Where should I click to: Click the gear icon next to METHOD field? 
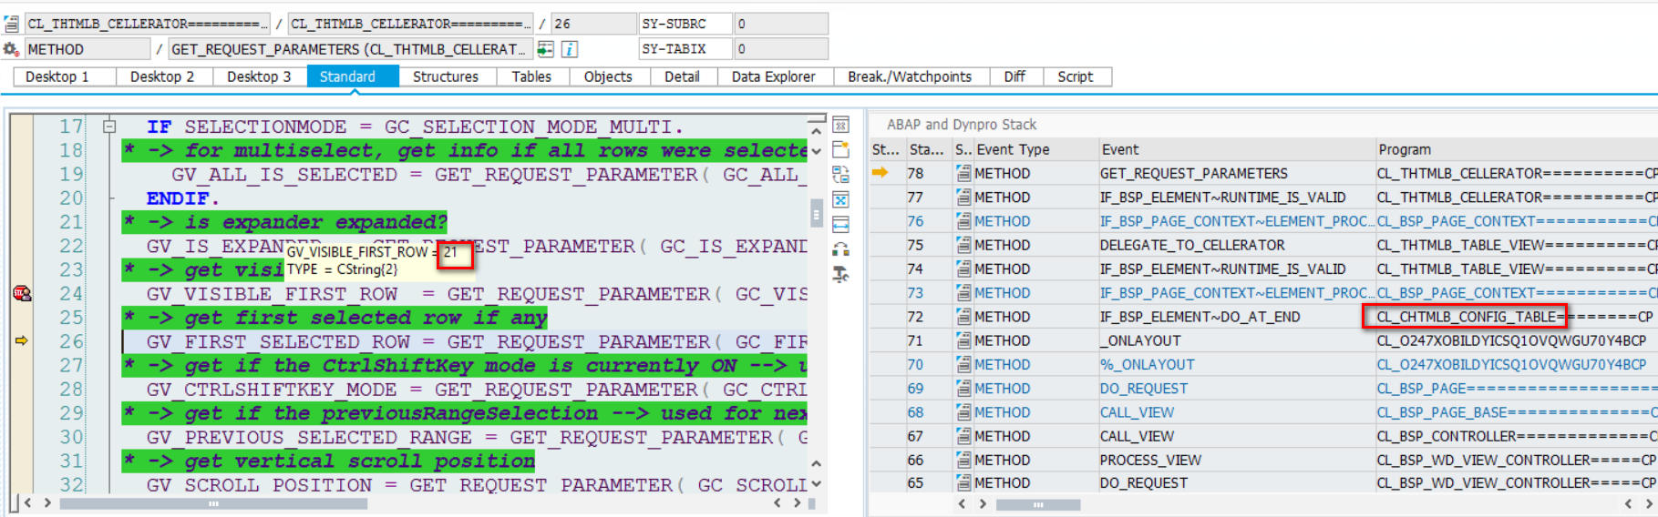(x=11, y=49)
